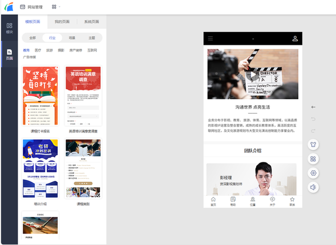The image size is (336, 245).
Task: Choose the 主题 filter pill
Action: [92, 38]
